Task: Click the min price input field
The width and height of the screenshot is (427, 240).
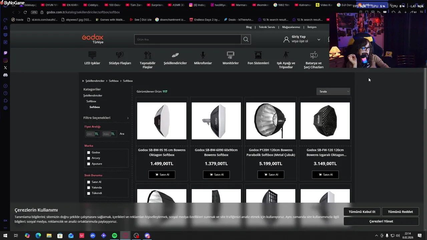Action: point(90,134)
